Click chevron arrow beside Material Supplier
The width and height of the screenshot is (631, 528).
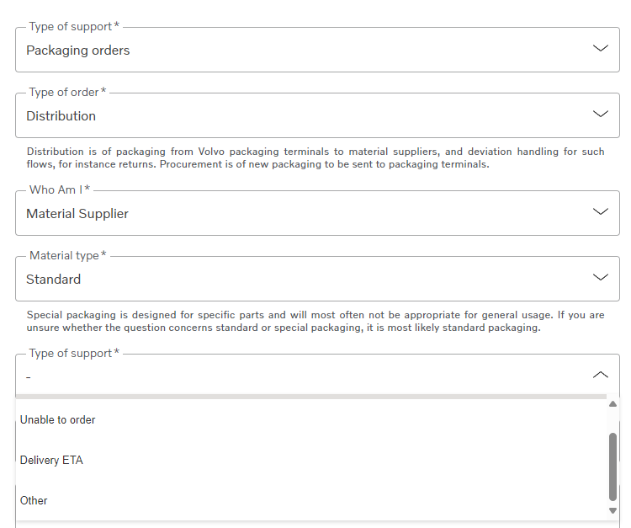[600, 212]
